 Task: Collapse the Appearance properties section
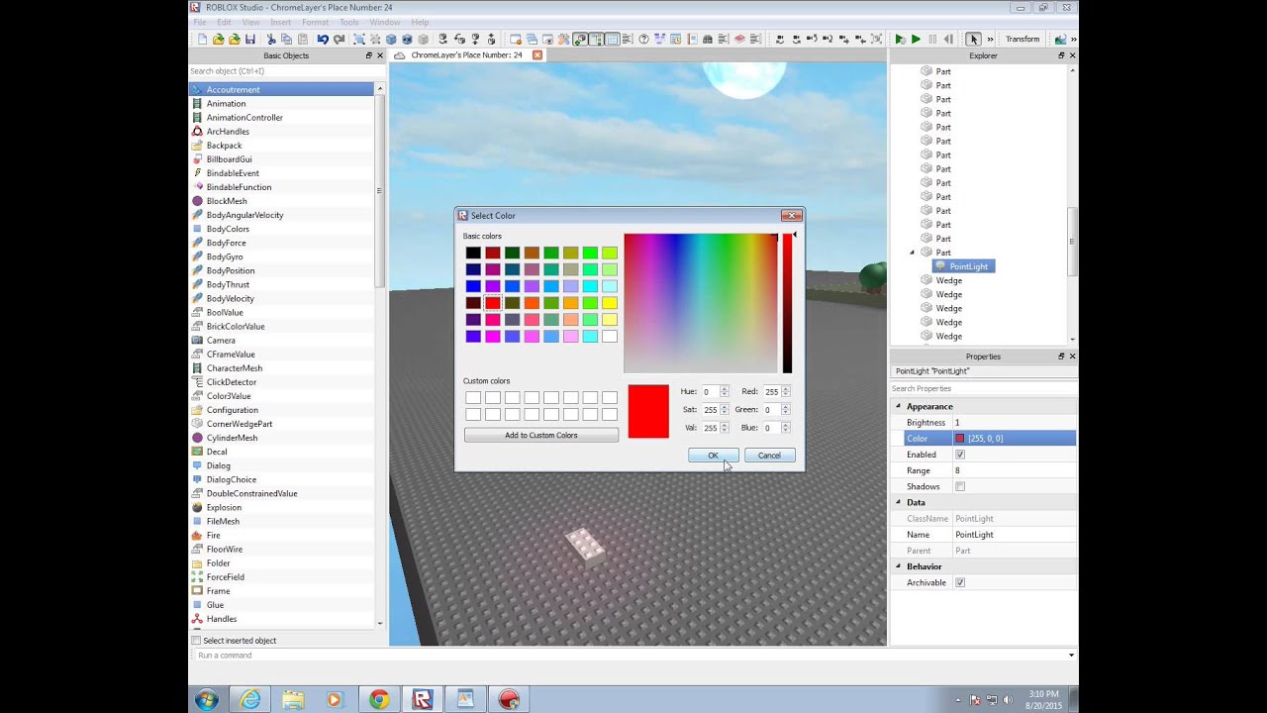[x=899, y=406]
